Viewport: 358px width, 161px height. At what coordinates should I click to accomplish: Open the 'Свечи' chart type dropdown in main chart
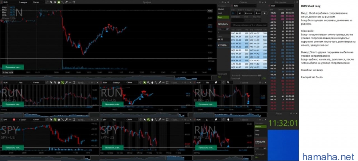(38, 2)
